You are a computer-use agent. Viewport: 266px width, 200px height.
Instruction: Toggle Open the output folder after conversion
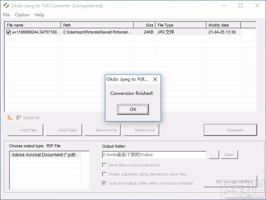click(104, 183)
